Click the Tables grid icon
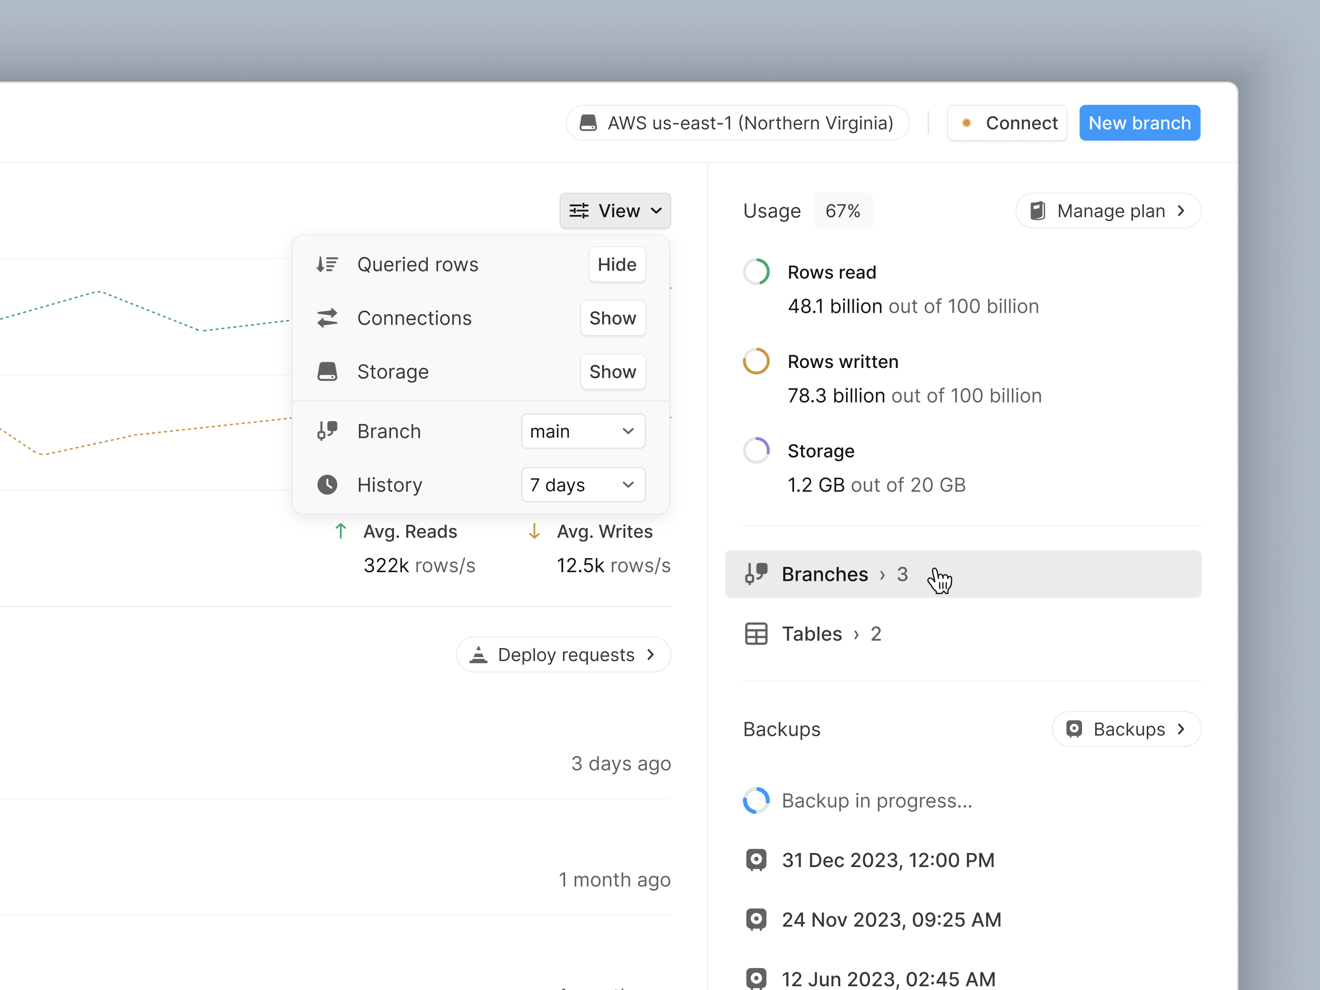This screenshot has height=990, width=1320. tap(756, 634)
